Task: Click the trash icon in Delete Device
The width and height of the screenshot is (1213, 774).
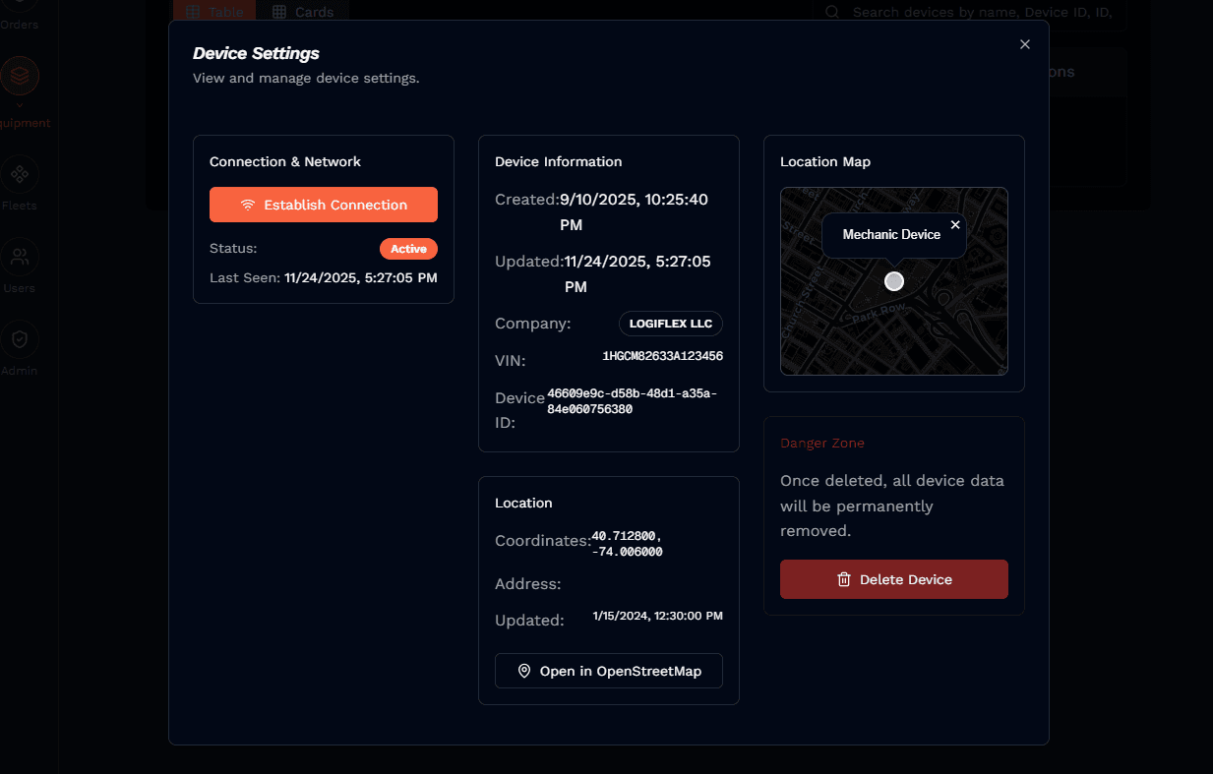Action: point(843,579)
